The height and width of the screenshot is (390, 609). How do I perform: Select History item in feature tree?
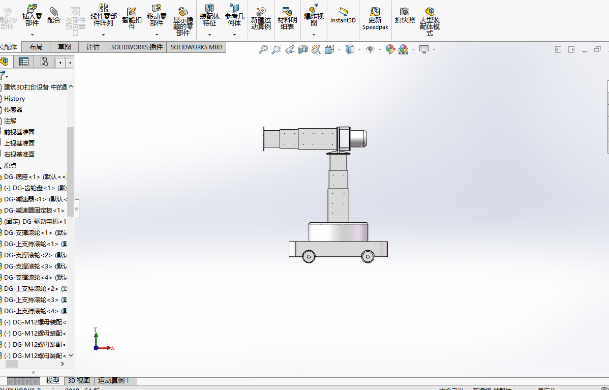(14, 99)
